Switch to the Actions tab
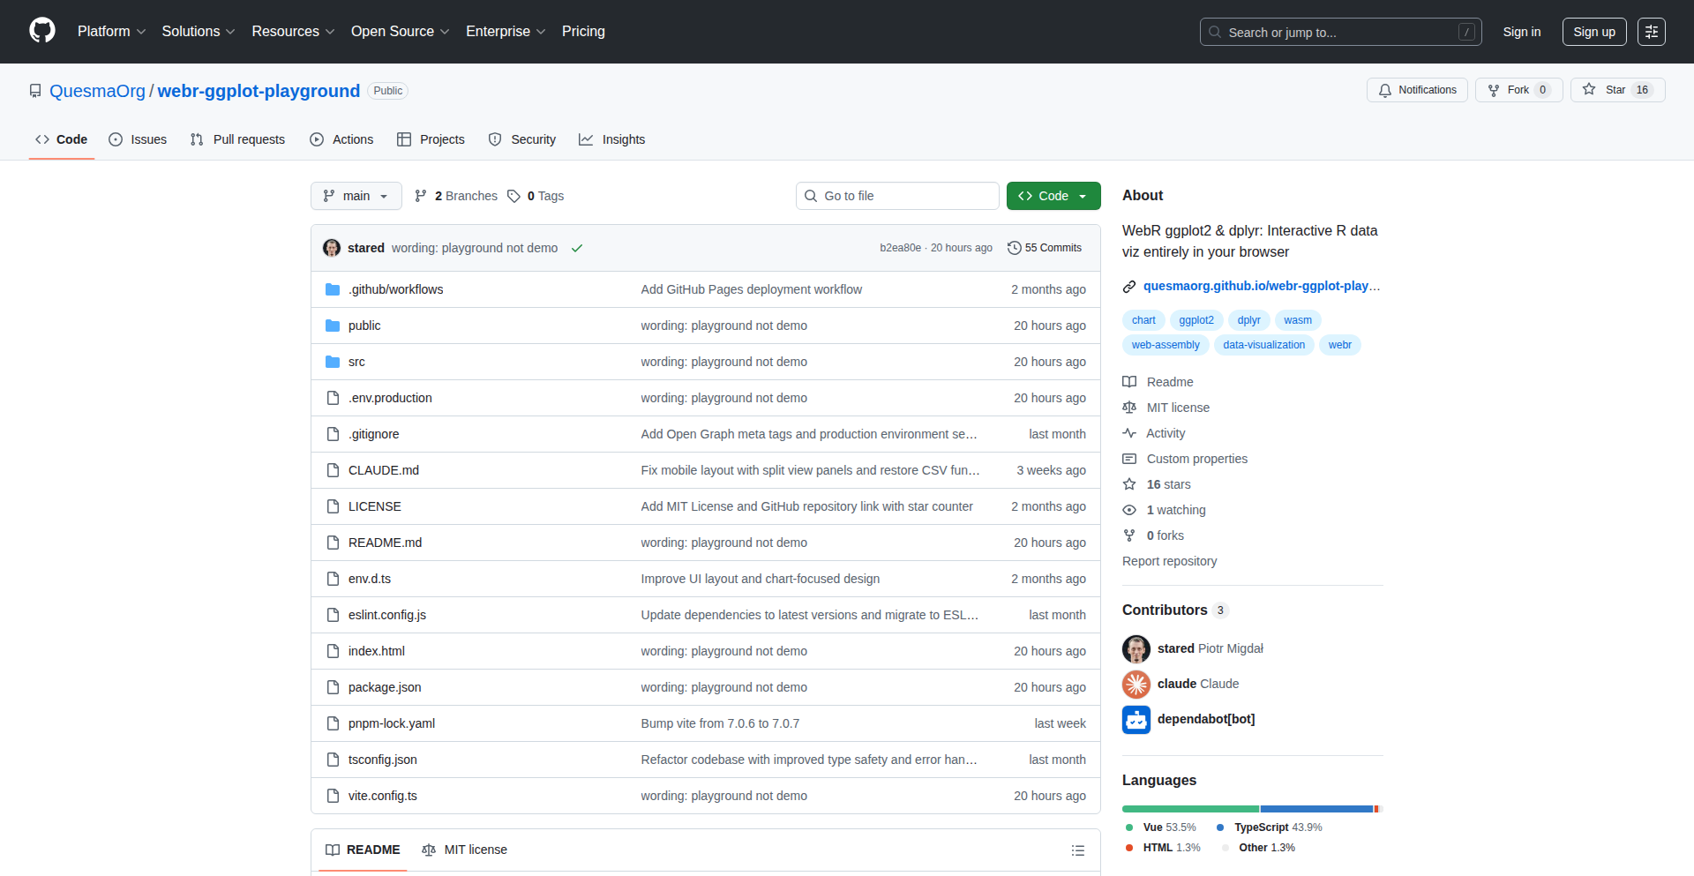The image size is (1694, 876). pyautogui.click(x=341, y=139)
